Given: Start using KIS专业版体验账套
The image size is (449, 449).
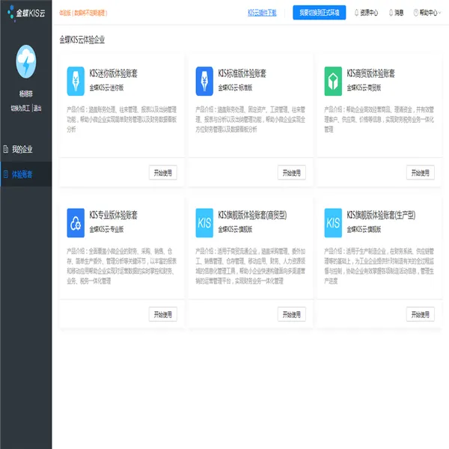Looking at the screenshot, I should point(163,314).
